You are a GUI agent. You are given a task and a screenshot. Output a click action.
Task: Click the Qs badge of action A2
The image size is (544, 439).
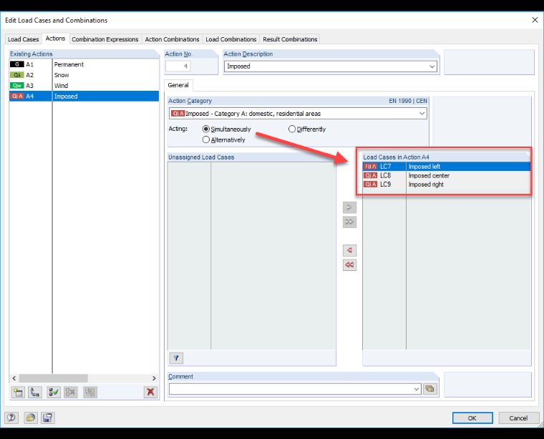[x=17, y=75]
